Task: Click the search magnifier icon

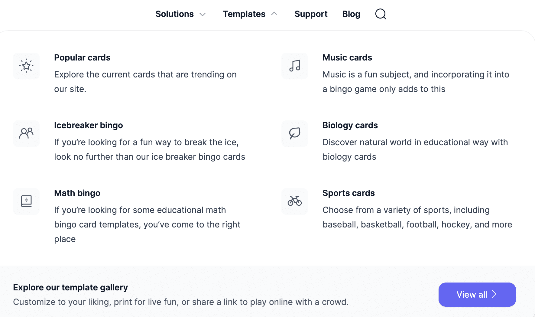Action: [381, 14]
